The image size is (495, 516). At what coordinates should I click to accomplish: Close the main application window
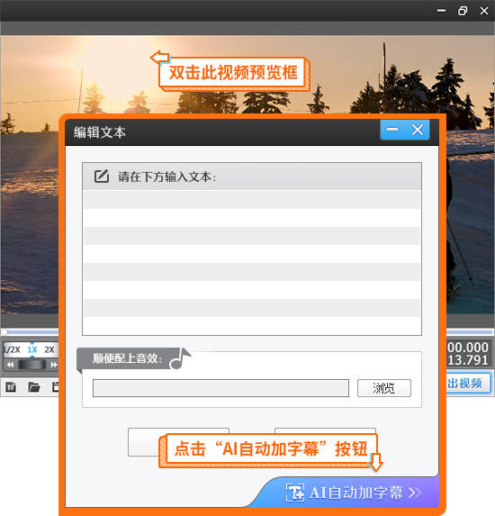(484, 11)
